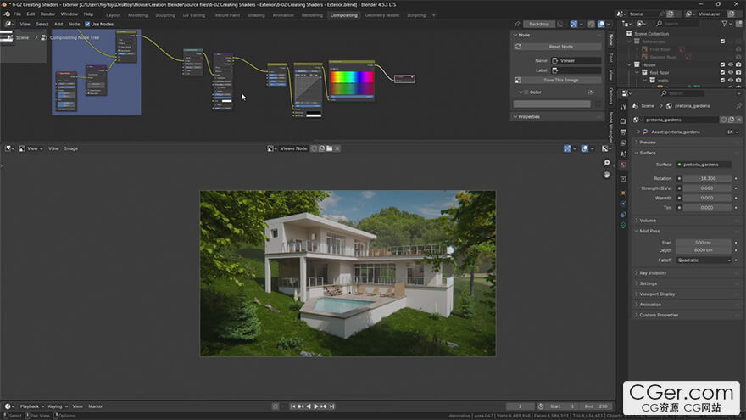This screenshot has width=746, height=420.
Task: Hide the House collection with eye icon
Action: pyautogui.click(x=731, y=64)
